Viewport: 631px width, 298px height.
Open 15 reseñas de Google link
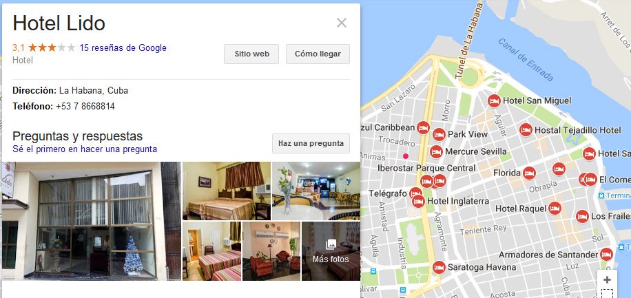coord(123,48)
